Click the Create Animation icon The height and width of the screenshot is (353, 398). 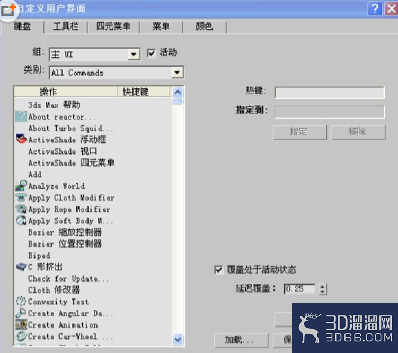21,324
